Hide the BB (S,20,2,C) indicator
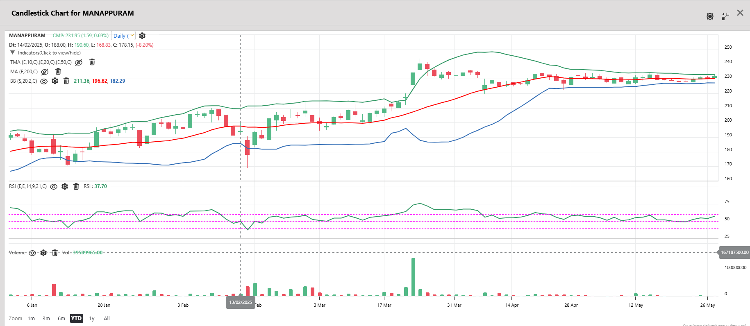 coord(44,81)
